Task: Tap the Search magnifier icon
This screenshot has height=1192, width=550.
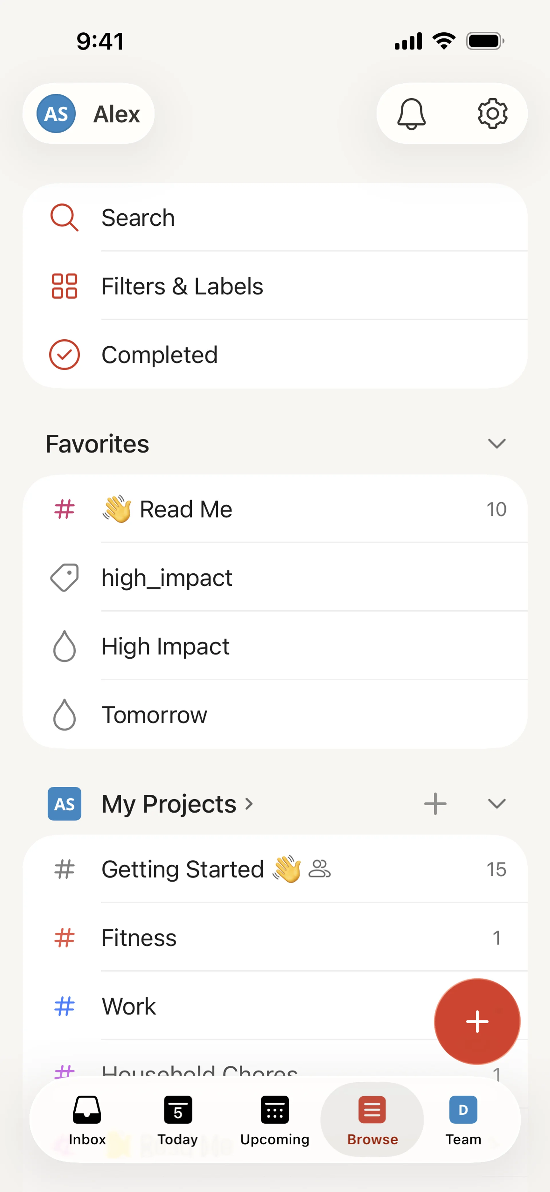Action: [64, 217]
